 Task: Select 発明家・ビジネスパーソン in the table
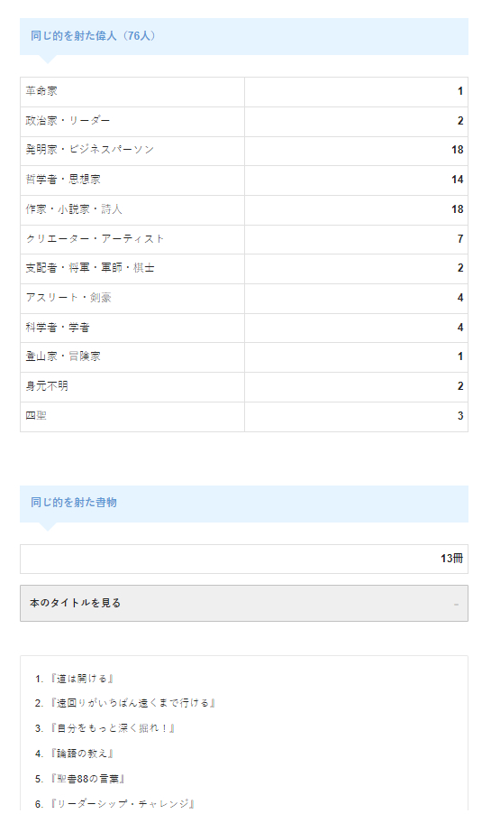[243, 151]
